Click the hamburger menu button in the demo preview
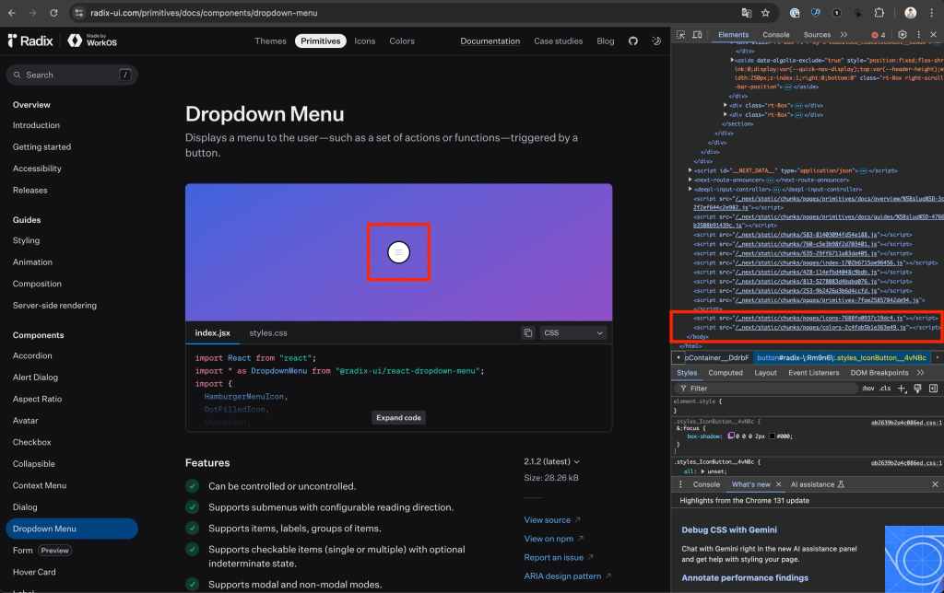The image size is (944, 593). tap(398, 251)
